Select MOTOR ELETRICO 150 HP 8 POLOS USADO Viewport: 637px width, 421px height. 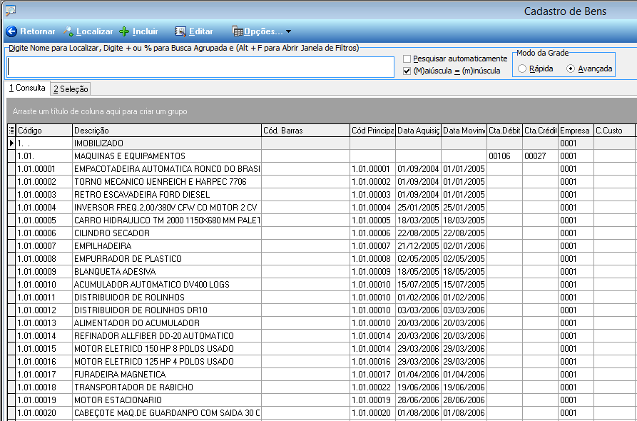(x=322, y=349)
